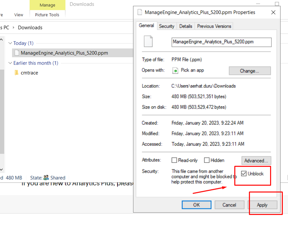Open the Previous Versions tab

pyautogui.click(x=214, y=26)
